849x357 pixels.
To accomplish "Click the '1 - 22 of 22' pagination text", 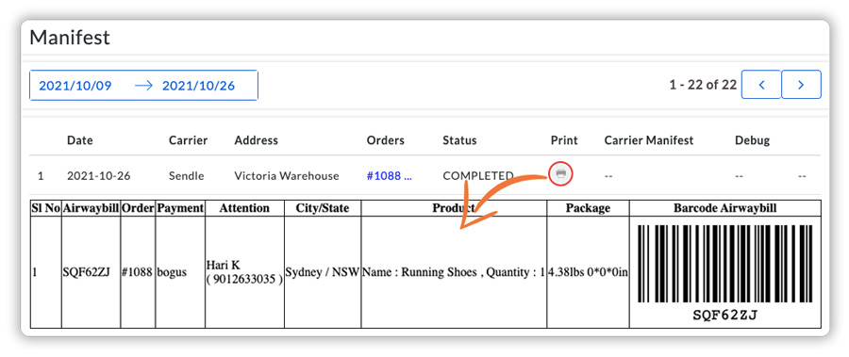I will (703, 85).
